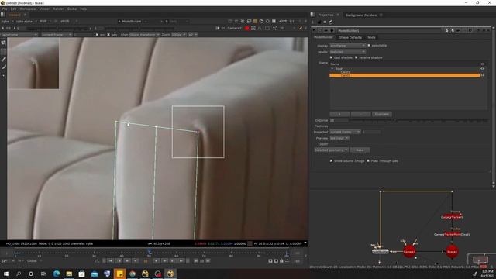The width and height of the screenshot is (496, 279).
Task: Toggle Show Source Image checkbox
Action: [x=331, y=160]
